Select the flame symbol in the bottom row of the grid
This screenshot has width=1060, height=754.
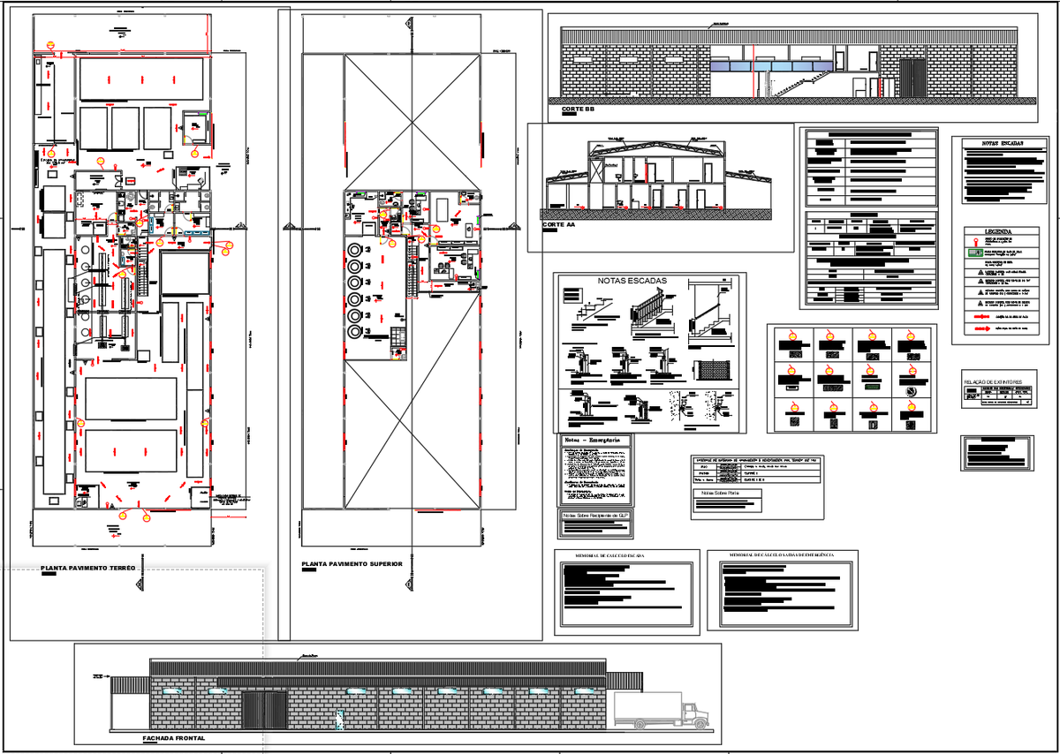793,408
